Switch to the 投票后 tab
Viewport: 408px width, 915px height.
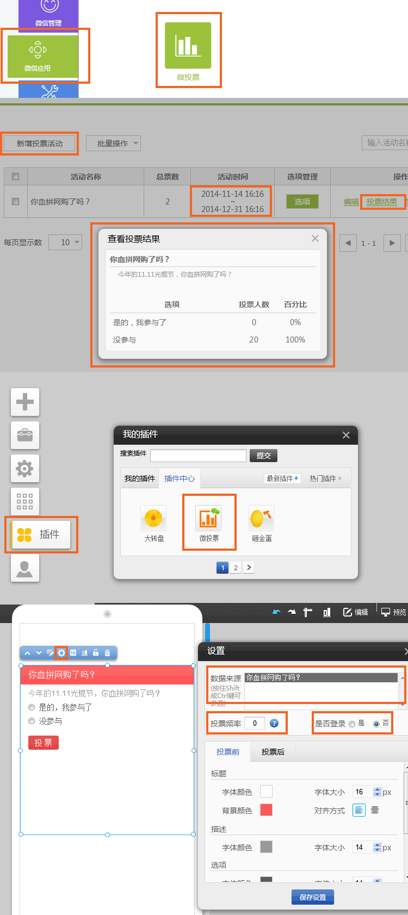(273, 752)
